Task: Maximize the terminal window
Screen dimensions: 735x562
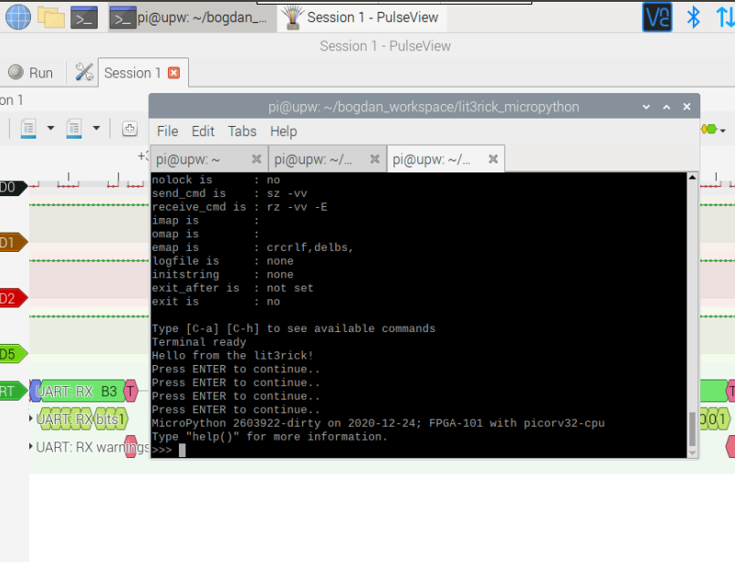Action: (x=667, y=107)
